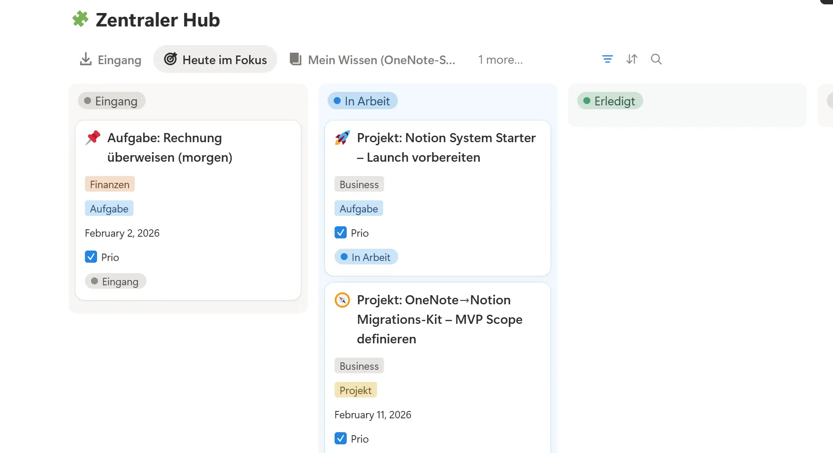Click the rocket icon on the Launch project card
Viewport: 833px width, 453px height.
point(342,138)
